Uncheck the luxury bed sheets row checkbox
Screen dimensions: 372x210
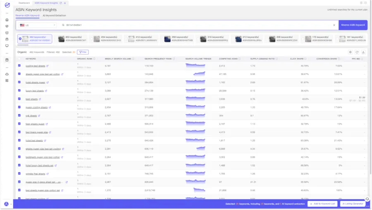[19, 91]
